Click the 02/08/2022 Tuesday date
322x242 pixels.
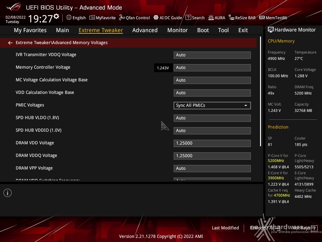pos(15,19)
